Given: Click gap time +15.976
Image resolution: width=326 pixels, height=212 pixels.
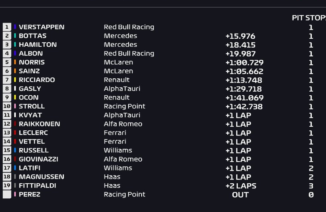Looking at the screenshot, I should [240, 36].
